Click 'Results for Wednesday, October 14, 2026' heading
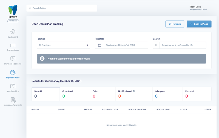Viewport: 219px width, 138px height. (56, 81)
